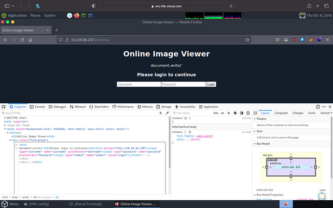Collapse the center element node
Viewport: 333px width, 208px height.
[x=7, y=133]
